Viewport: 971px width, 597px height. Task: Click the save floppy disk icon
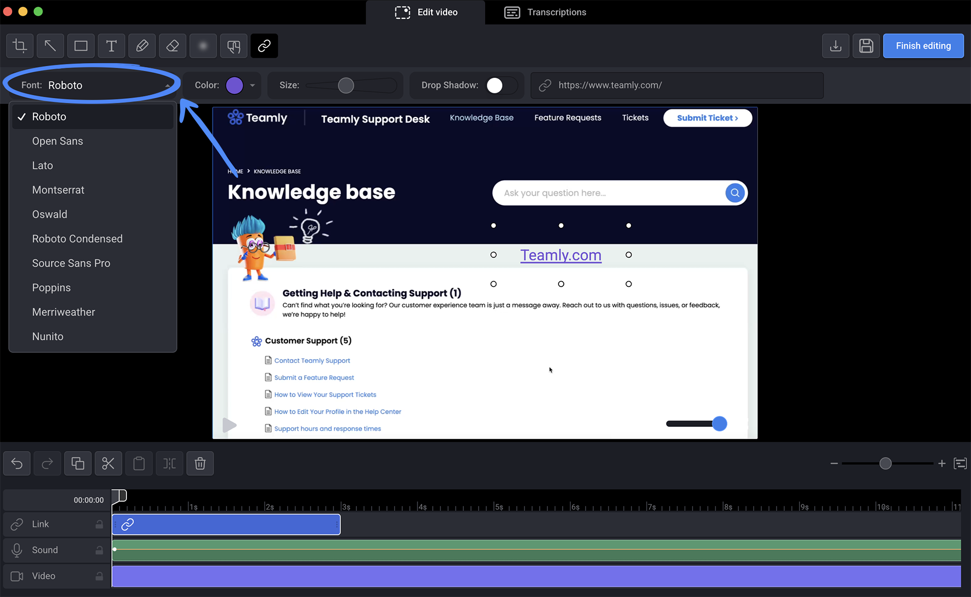[867, 46]
